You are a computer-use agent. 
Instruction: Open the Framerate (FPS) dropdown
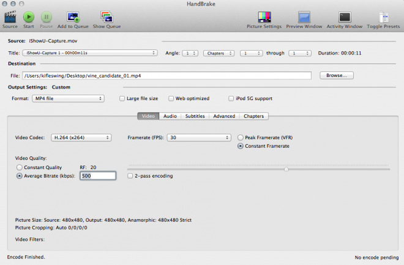click(199, 137)
